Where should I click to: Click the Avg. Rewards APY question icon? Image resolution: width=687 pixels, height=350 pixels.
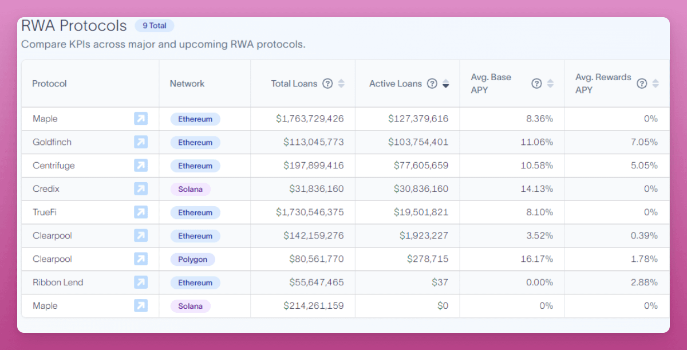tap(642, 84)
